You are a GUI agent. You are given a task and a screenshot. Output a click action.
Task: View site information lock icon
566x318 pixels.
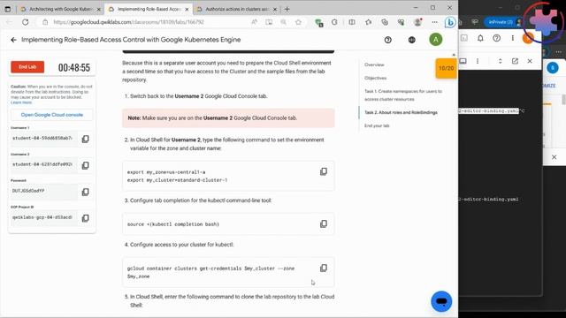(45, 22)
